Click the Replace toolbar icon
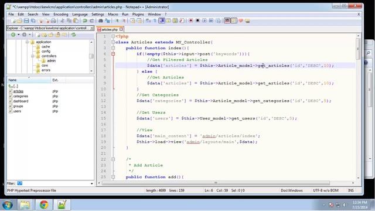 click(107, 21)
